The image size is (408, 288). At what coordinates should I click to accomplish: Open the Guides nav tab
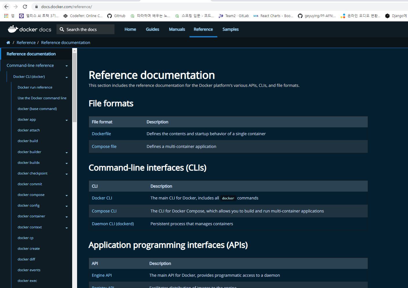[x=152, y=29]
